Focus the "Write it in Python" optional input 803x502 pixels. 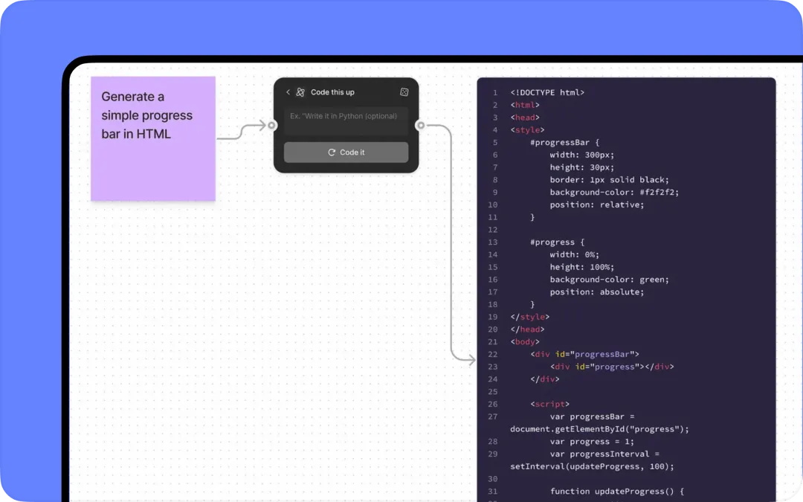click(346, 117)
